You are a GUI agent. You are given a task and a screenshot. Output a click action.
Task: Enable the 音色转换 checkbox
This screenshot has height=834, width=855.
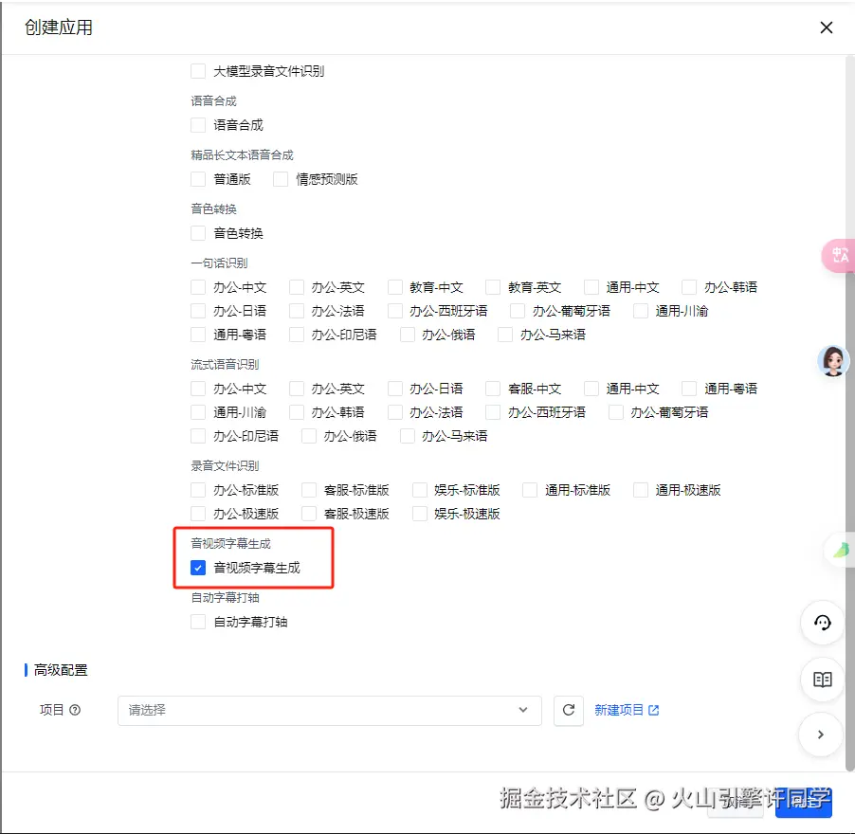(x=198, y=233)
